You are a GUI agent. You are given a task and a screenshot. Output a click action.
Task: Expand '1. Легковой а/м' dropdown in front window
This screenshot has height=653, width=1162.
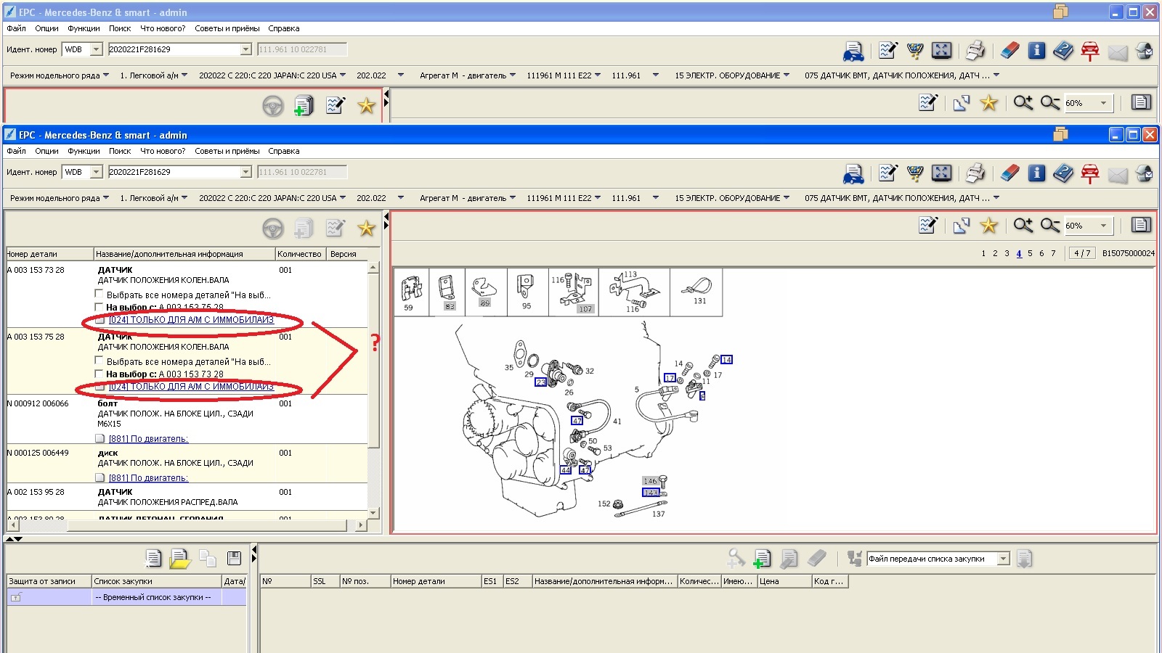pos(184,197)
